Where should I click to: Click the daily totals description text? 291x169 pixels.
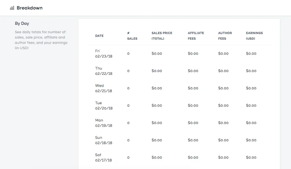[41, 40]
